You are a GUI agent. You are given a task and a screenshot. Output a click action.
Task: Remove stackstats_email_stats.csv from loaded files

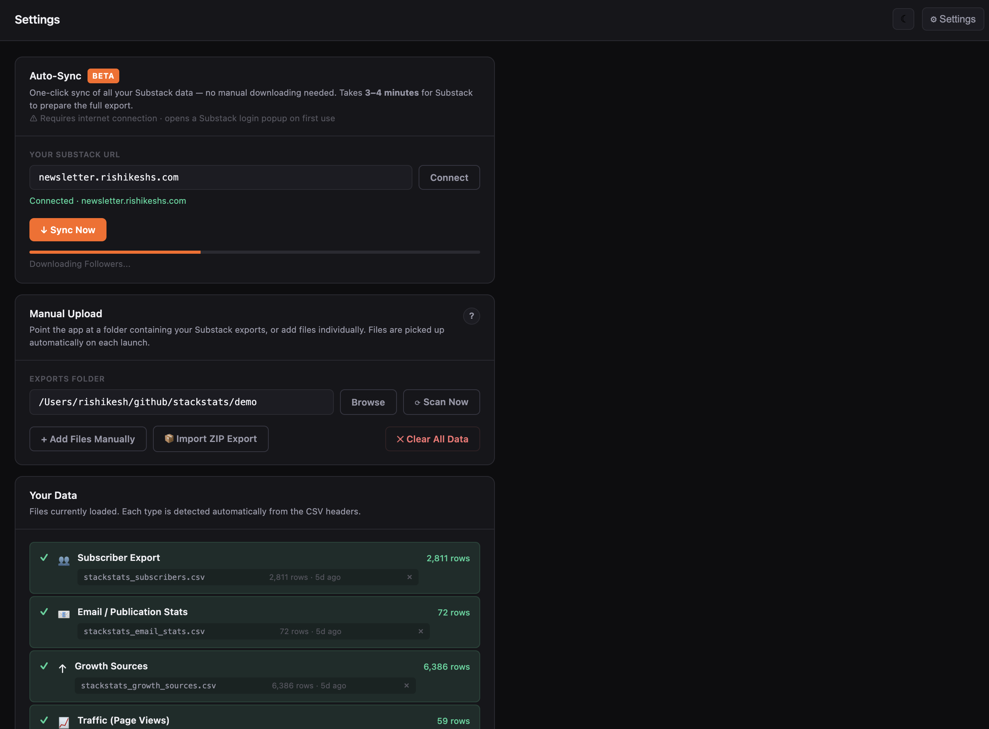tap(421, 631)
